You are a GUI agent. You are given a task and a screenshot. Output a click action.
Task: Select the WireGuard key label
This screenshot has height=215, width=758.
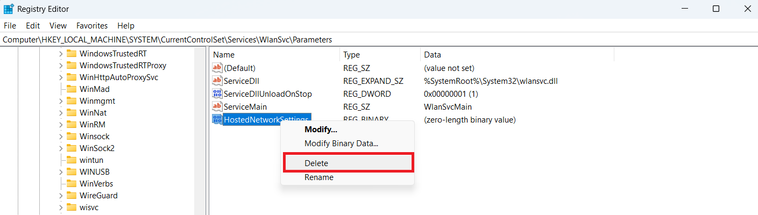98,196
